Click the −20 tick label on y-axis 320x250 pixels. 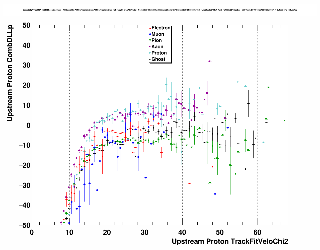(24, 165)
